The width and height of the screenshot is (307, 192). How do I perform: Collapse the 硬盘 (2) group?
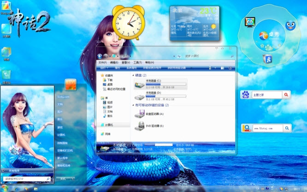(133, 76)
